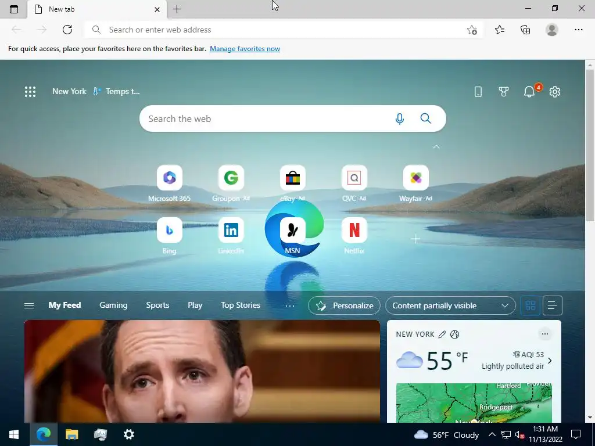
Task: Open the weather radar map
Action: tap(474, 403)
